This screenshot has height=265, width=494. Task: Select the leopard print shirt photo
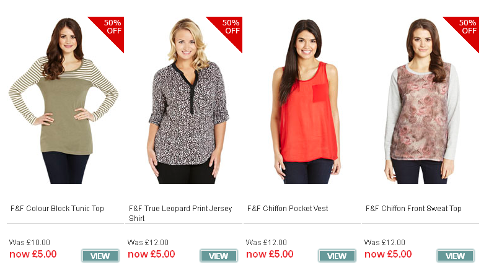point(188,101)
